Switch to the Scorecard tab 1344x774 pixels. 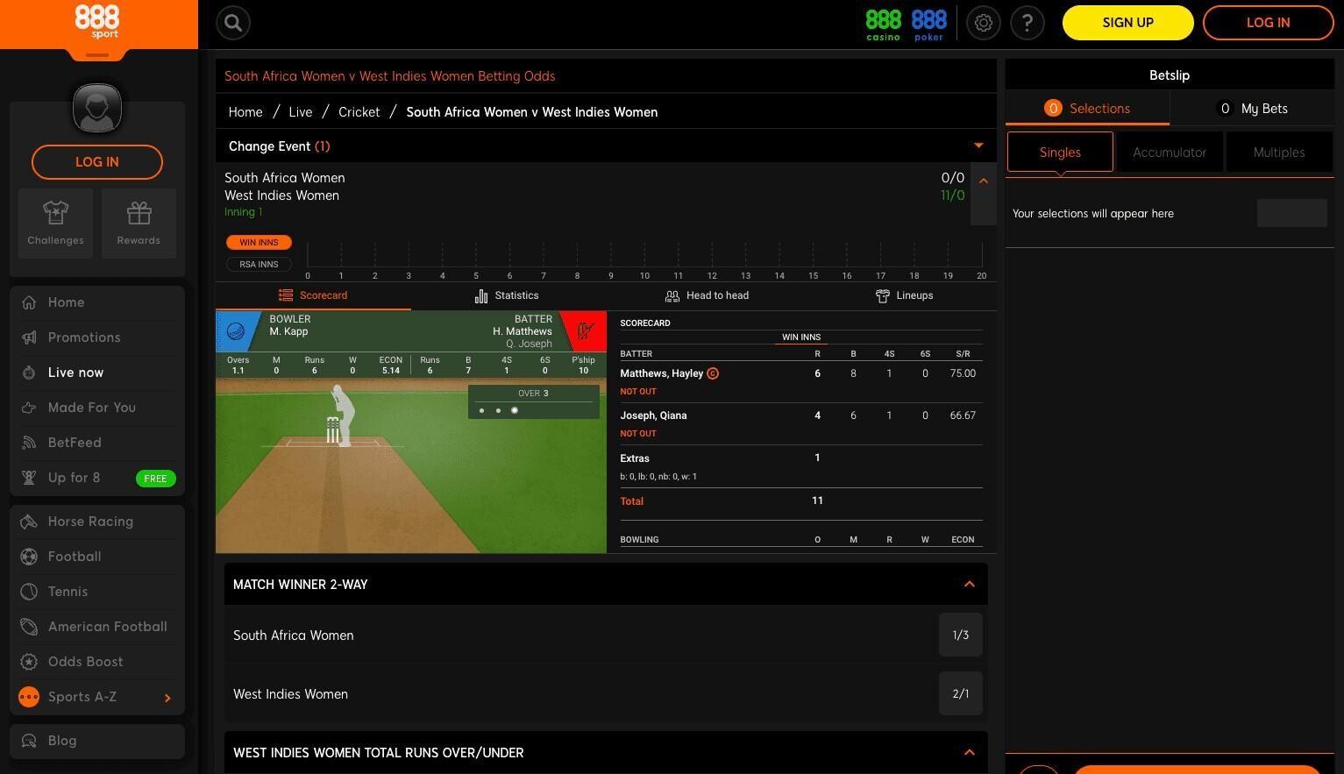click(313, 295)
